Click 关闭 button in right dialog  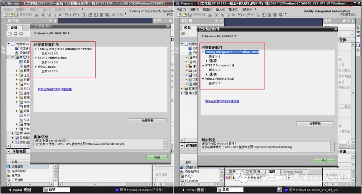324,160
